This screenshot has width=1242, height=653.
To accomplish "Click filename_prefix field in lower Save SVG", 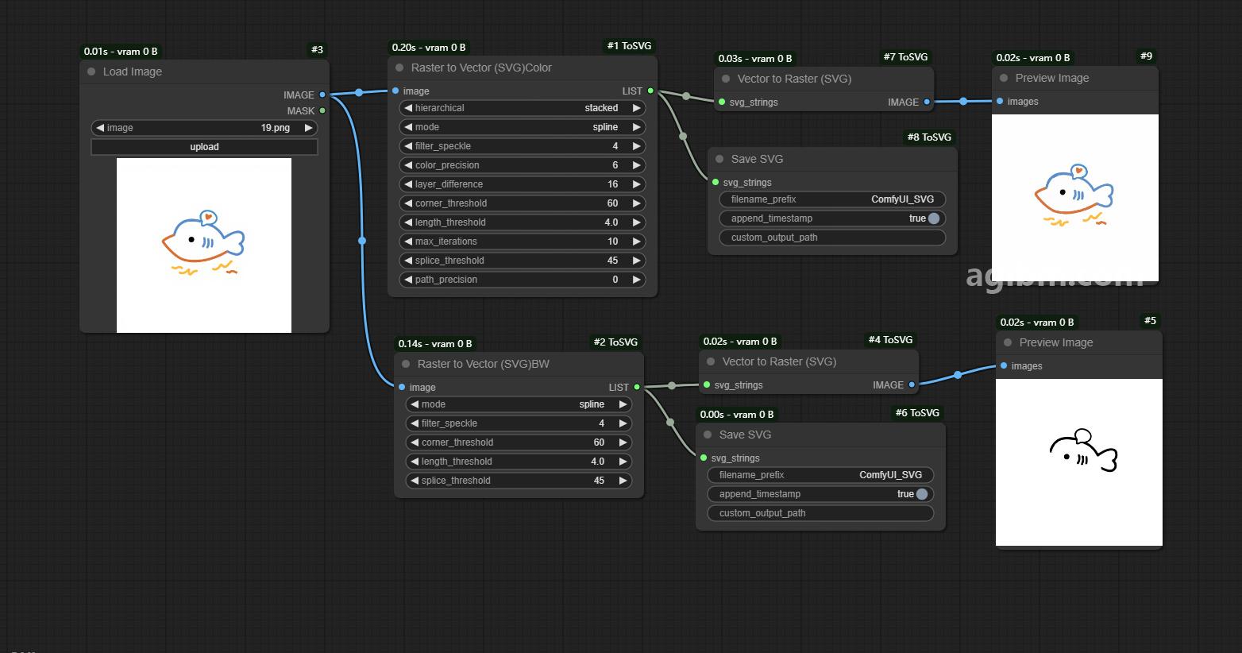I will [820, 475].
